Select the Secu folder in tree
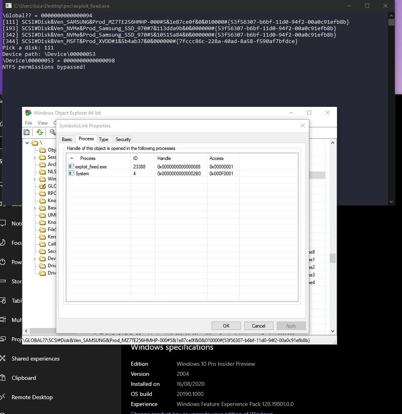Viewport: 402px width, 414px height. point(47,251)
